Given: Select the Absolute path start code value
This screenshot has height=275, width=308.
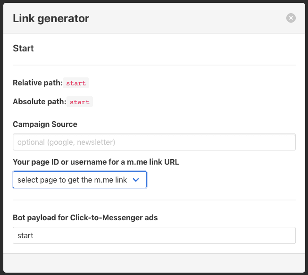Looking at the screenshot, I should point(80,102).
